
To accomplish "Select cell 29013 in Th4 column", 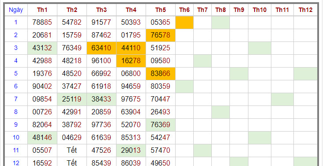I will coord(131,151).
